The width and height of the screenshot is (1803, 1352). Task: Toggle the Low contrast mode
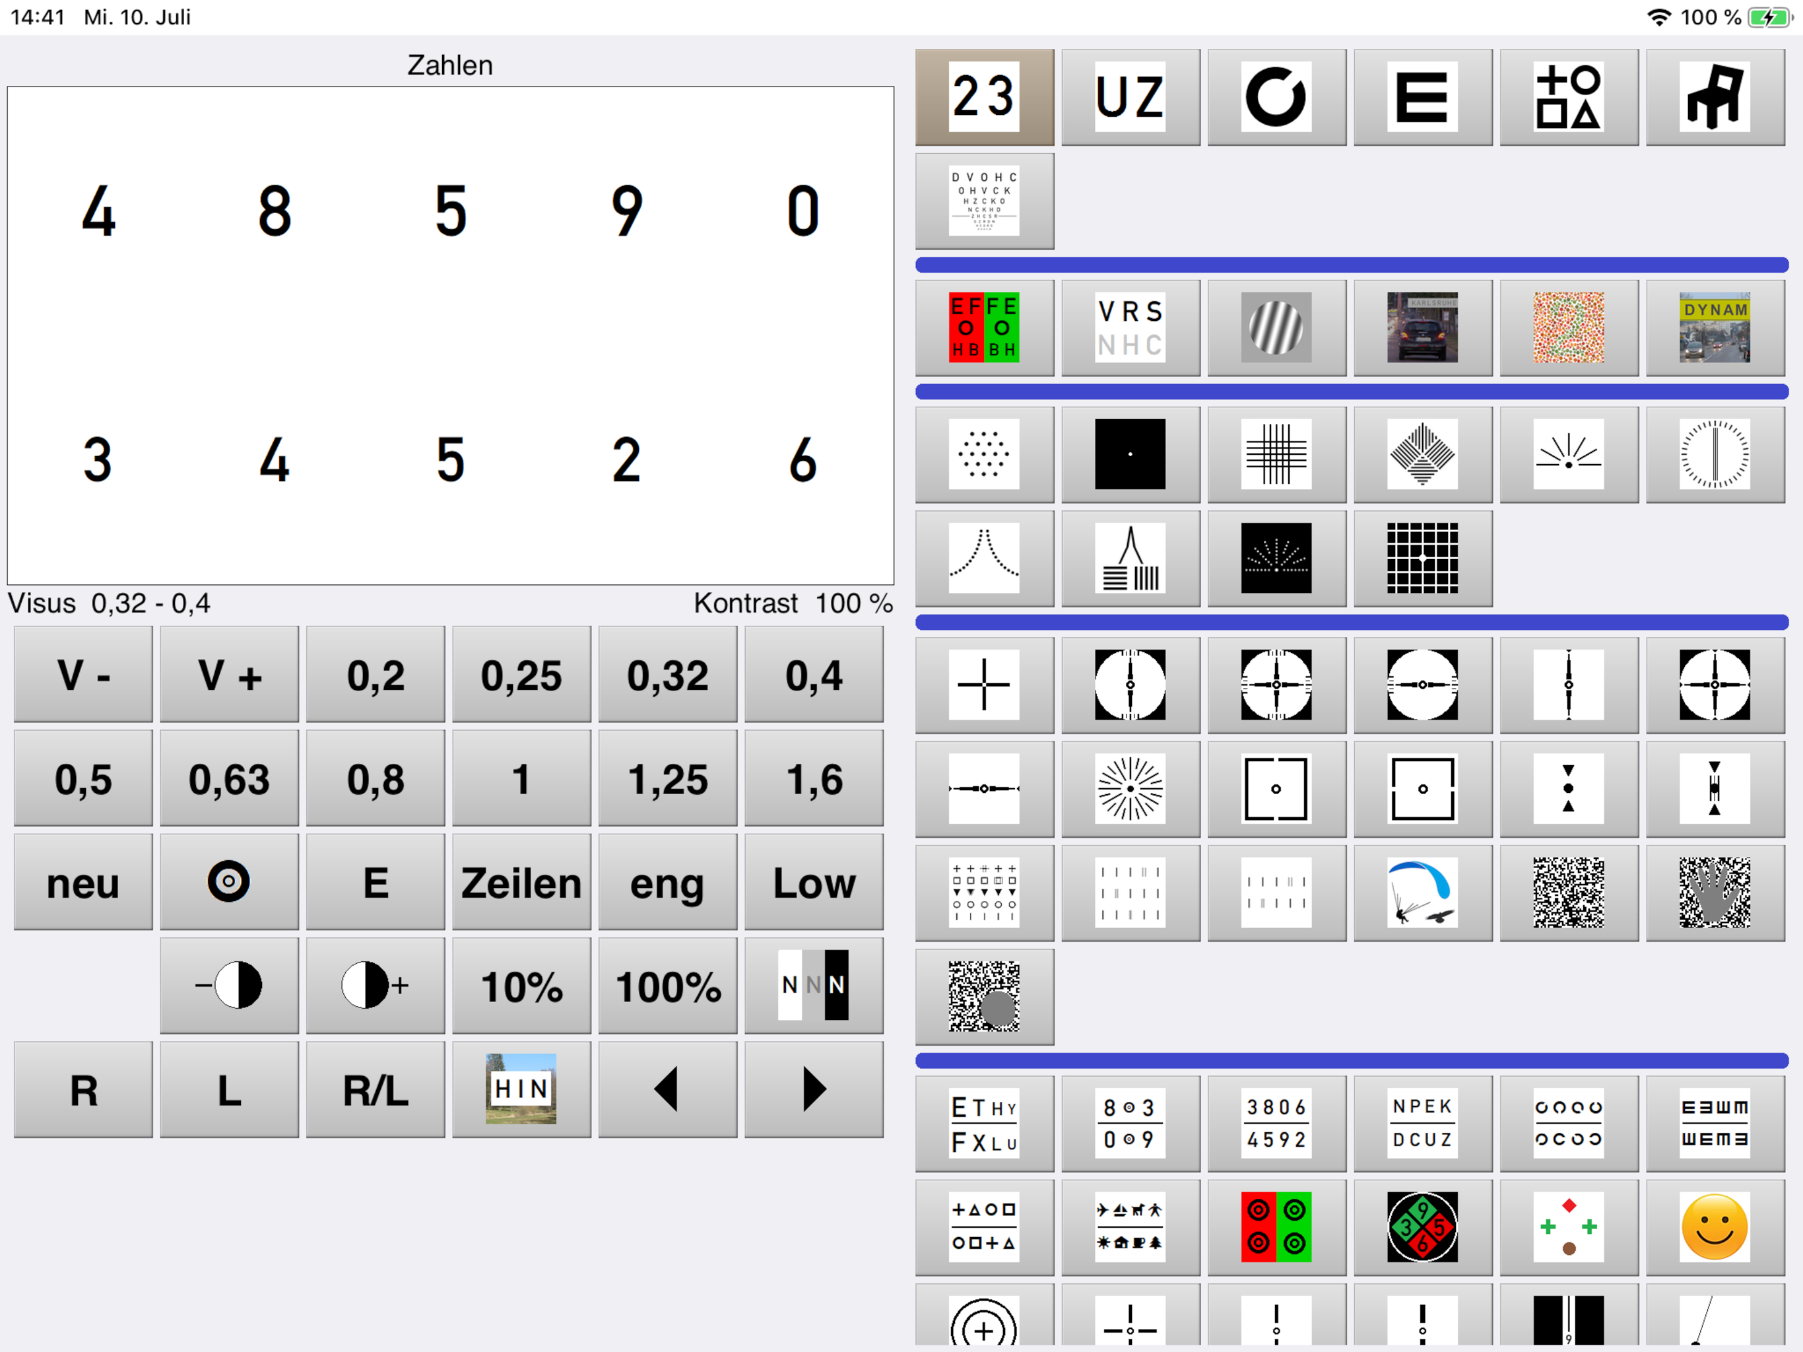(814, 883)
